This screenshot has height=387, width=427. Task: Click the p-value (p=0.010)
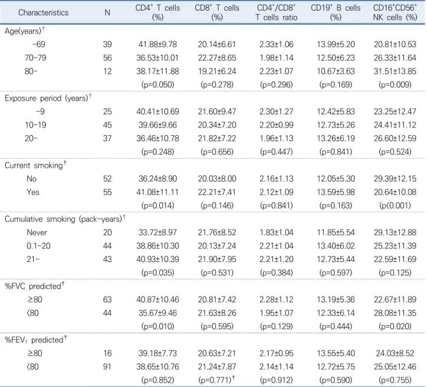pyautogui.click(x=157, y=326)
